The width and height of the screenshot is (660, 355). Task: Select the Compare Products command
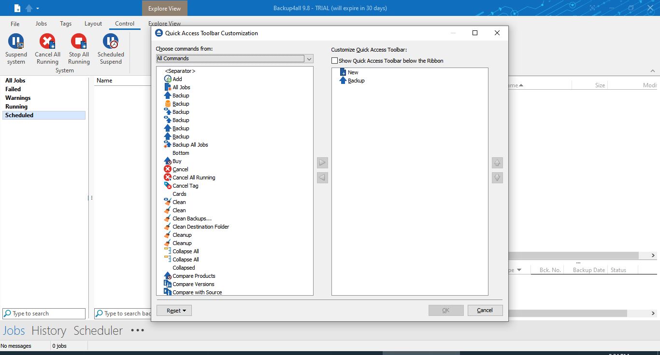(x=189, y=276)
